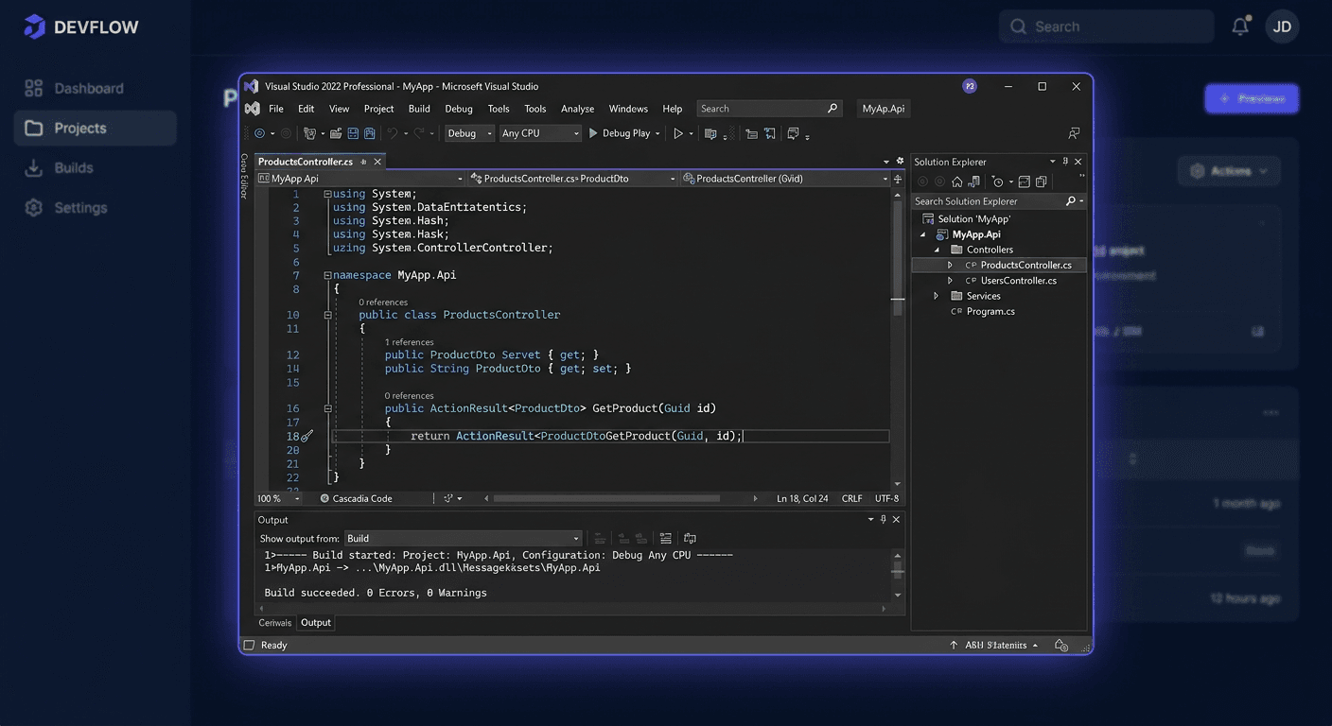Click inside the DEVFLOW search field
This screenshot has width=1332, height=726.
pyautogui.click(x=1105, y=26)
